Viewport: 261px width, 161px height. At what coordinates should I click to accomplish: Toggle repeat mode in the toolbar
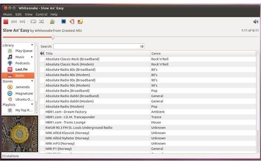(33, 22)
